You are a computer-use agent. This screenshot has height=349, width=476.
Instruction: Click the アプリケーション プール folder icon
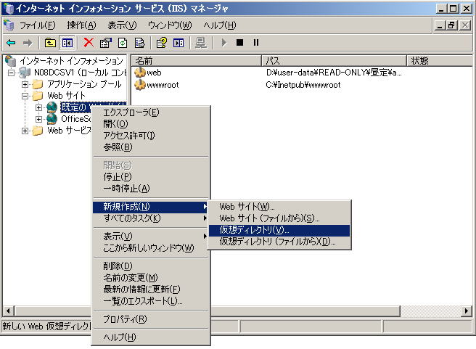(38, 84)
